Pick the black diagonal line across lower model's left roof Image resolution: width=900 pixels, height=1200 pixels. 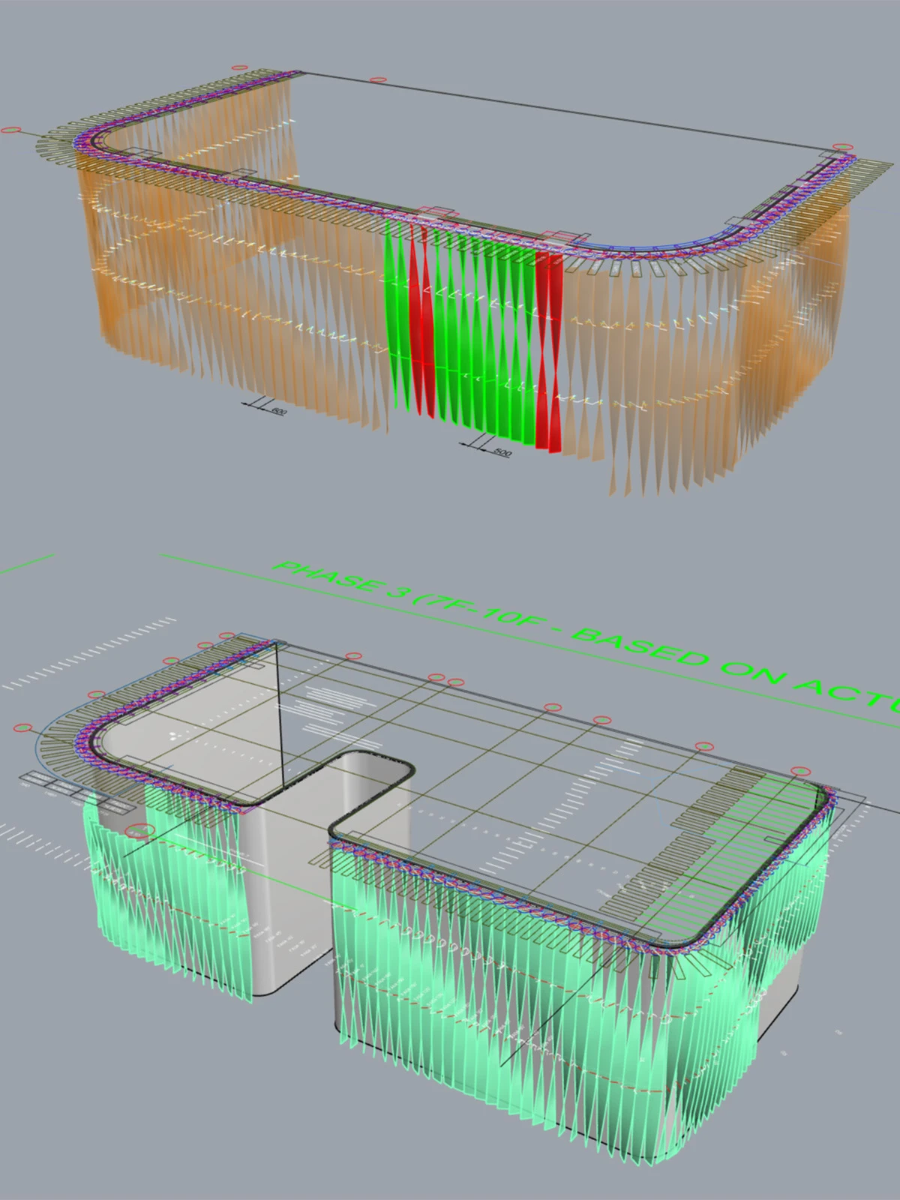coord(279,716)
